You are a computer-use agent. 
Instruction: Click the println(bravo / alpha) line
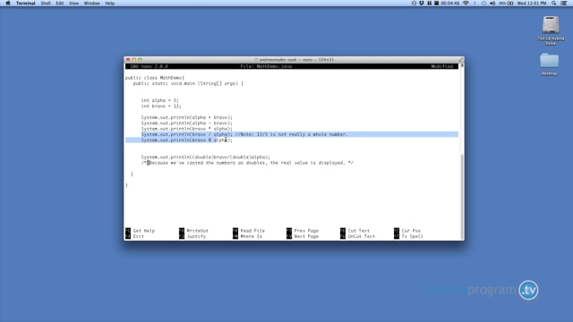(187, 134)
